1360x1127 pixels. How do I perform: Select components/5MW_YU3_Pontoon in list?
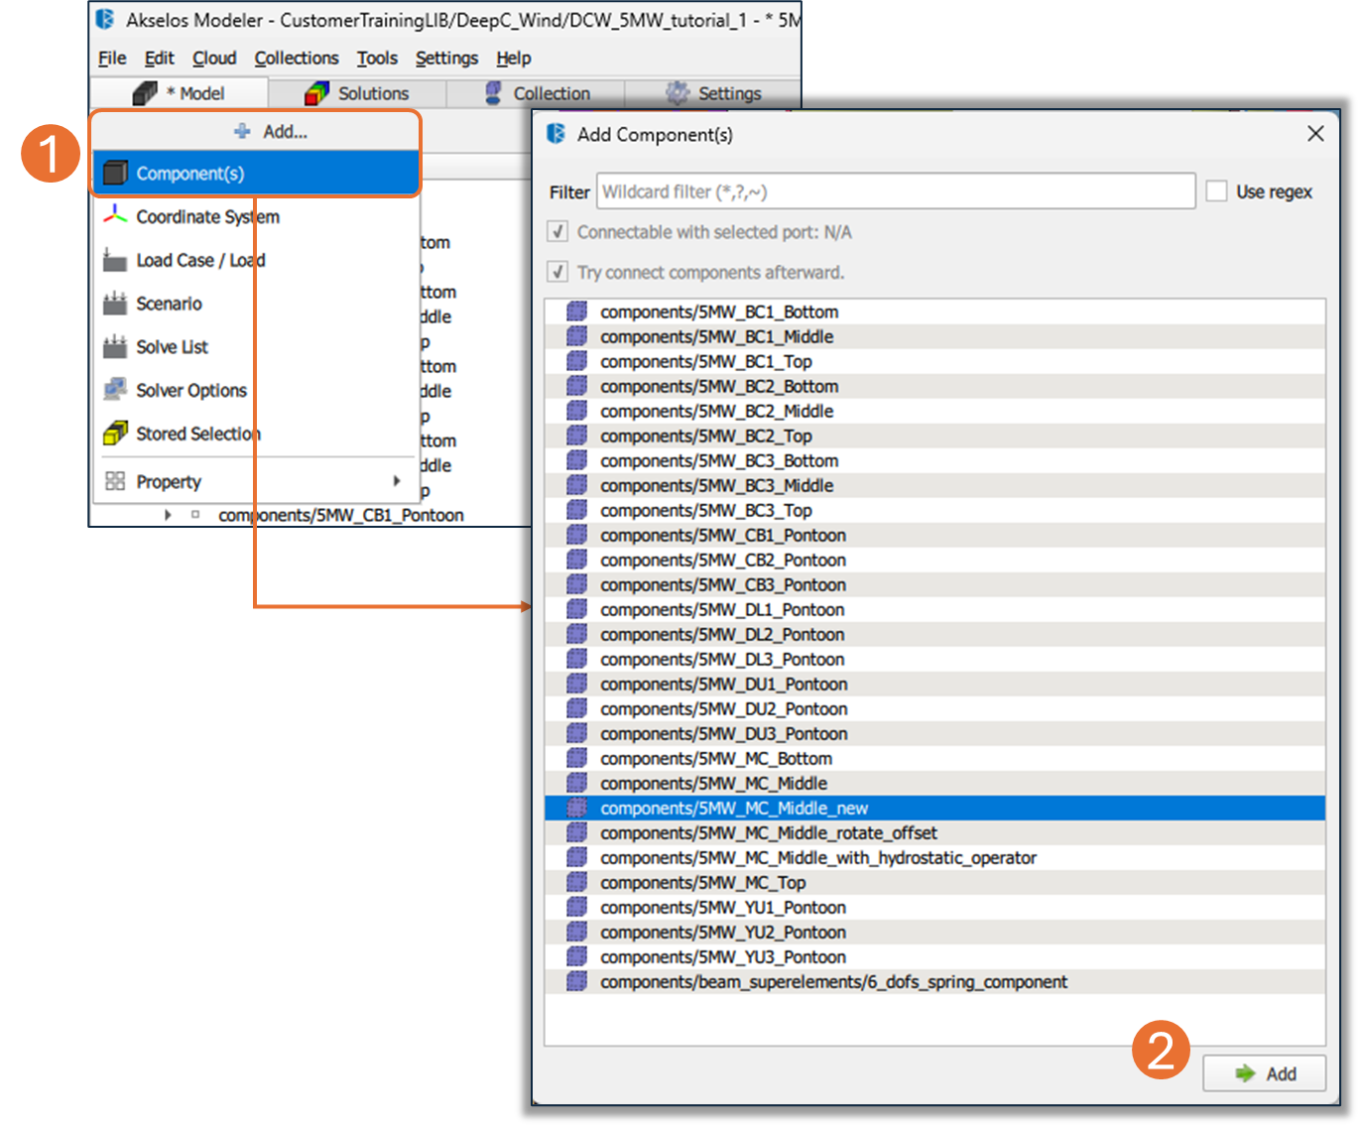click(934, 956)
